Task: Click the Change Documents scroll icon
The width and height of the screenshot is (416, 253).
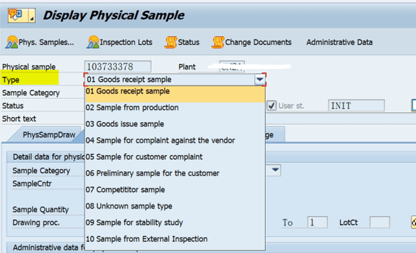Action: coord(218,42)
